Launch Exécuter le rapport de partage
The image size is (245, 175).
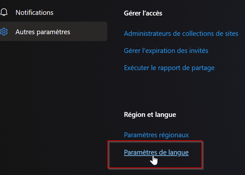[x=169, y=68]
